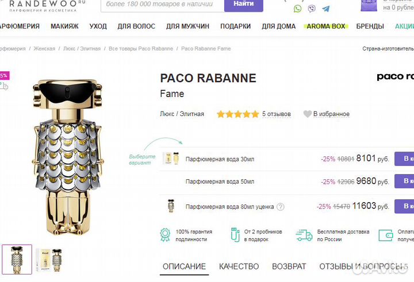
Task: Click the Найти search button
Action: pos(244,5)
